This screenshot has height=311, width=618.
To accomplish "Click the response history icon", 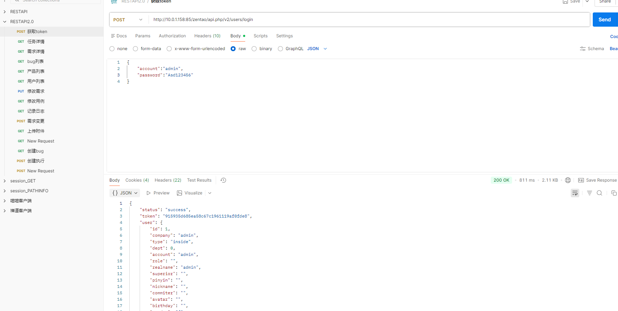I will pos(223,180).
